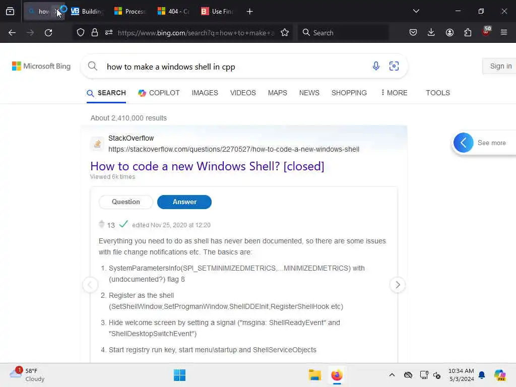516x387 pixels.
Task: Expand the MORE menu
Action: 394,93
